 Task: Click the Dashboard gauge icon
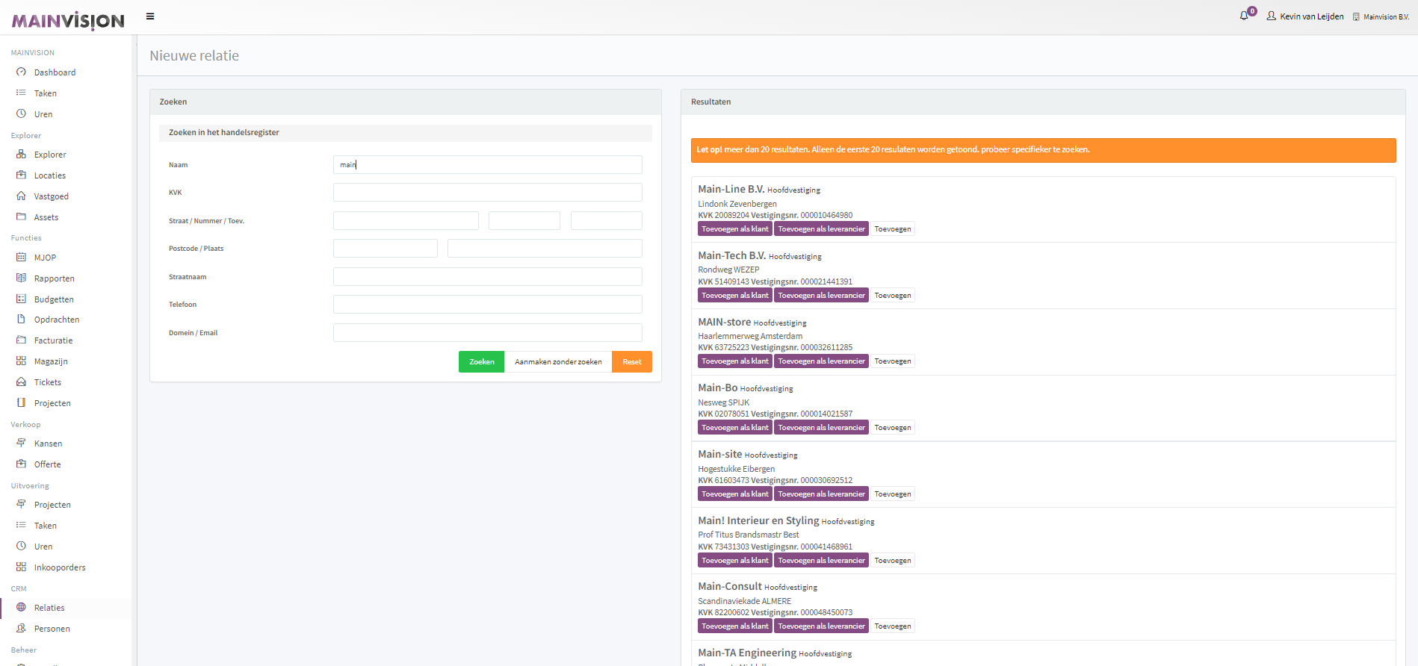21,72
